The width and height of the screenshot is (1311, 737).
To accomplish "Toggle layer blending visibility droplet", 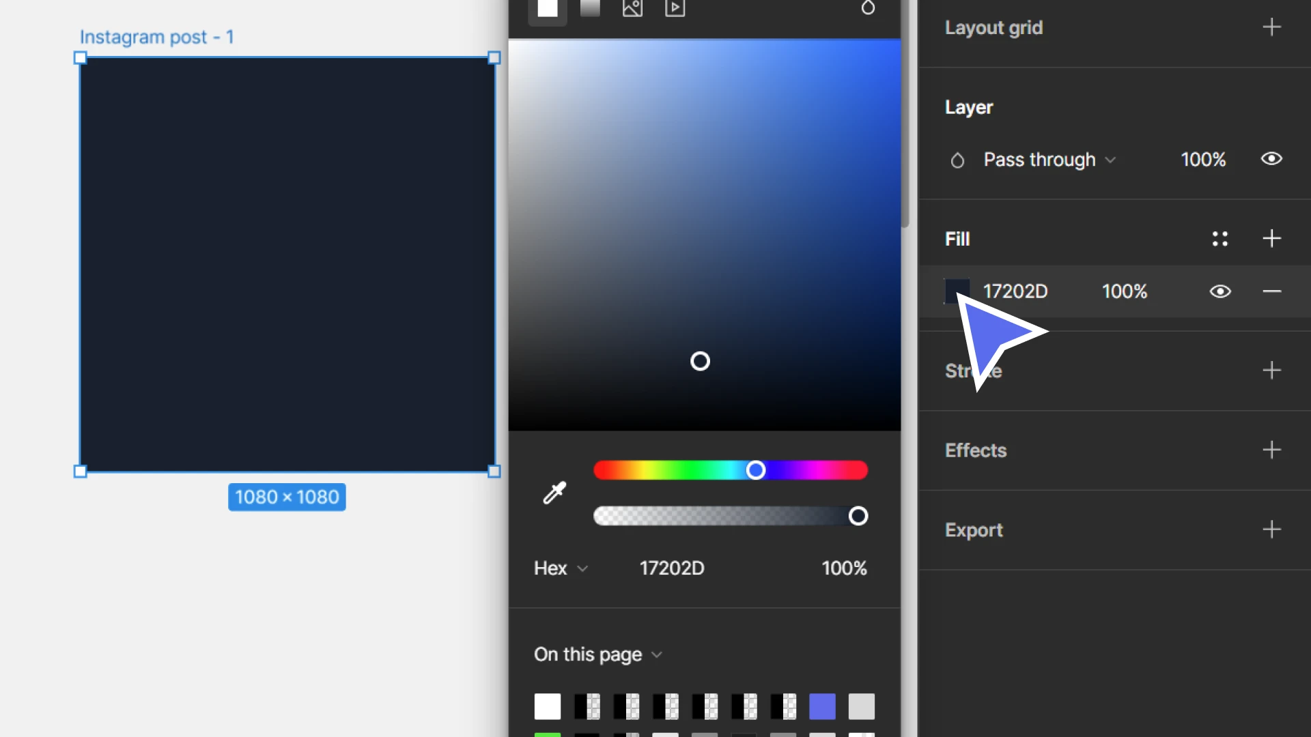I will 957,160.
